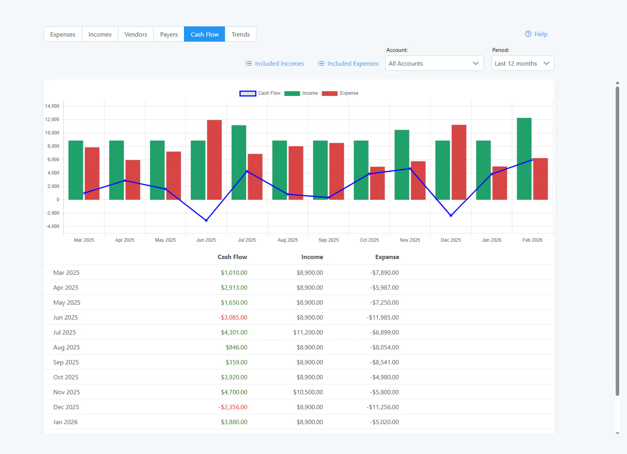Click the -$3,085.00 cash flow value
The image size is (627, 454).
[x=233, y=317]
